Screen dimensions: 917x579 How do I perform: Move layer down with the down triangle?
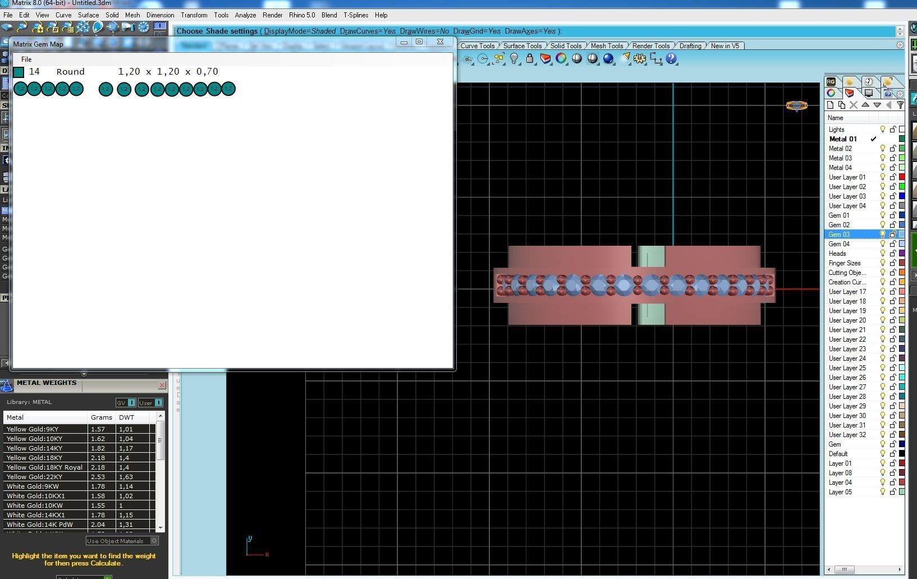click(877, 105)
